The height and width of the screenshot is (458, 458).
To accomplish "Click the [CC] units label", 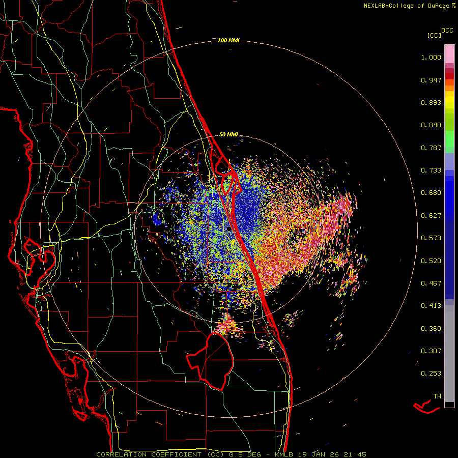I will pos(435,35).
